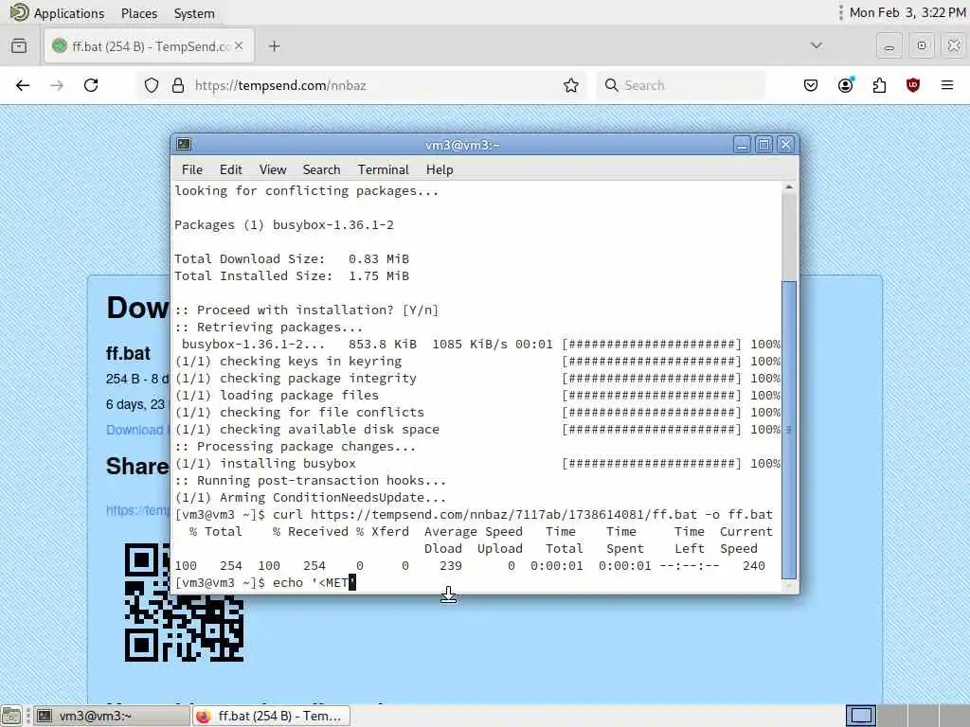Open the Pocket save icon
This screenshot has height=727, width=970.
coord(811,85)
